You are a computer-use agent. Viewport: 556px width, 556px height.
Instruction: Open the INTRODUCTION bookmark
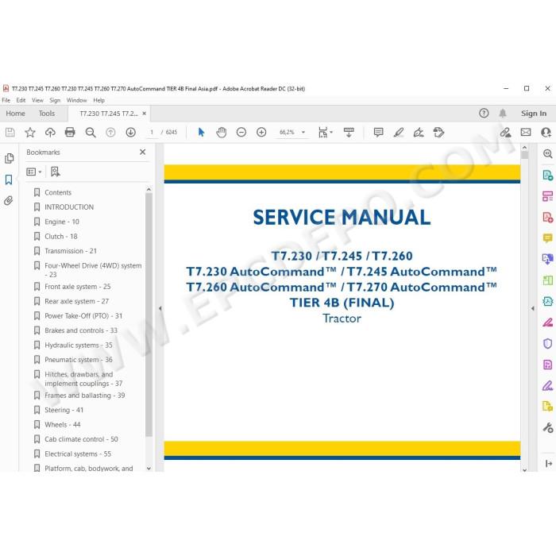point(69,207)
